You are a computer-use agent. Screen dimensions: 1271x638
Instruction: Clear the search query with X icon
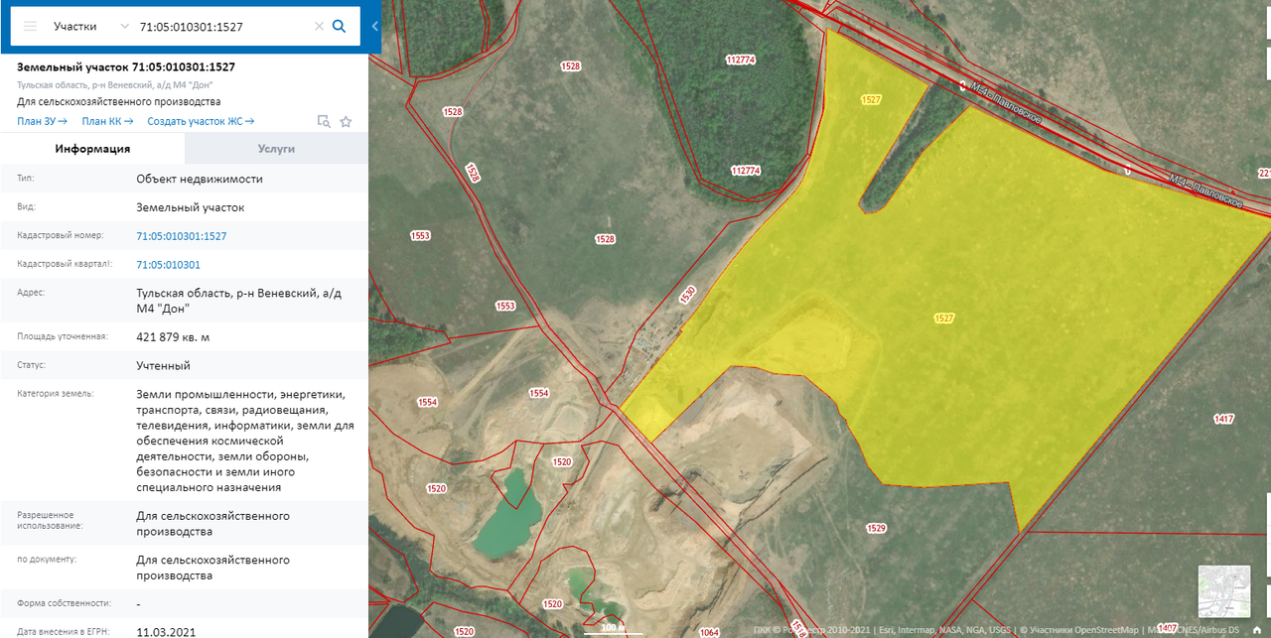[319, 27]
